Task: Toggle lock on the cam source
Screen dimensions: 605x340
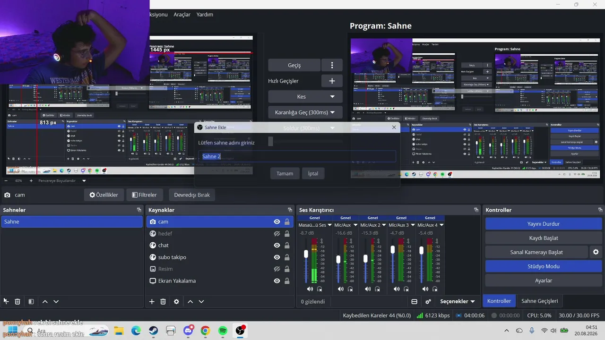Action: pyautogui.click(x=287, y=222)
